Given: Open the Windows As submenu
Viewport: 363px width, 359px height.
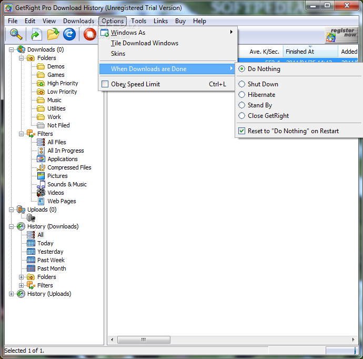Looking at the screenshot, I should (x=167, y=33).
